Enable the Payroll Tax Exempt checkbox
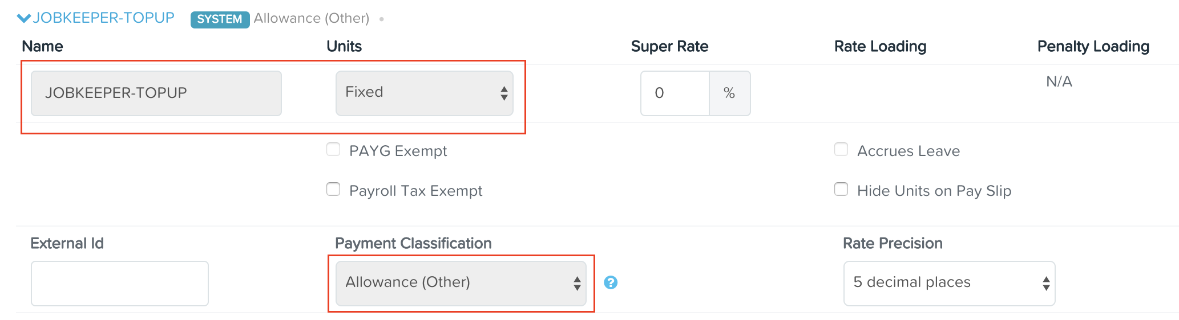Screen dimensions: 1179x320 pyautogui.click(x=333, y=189)
